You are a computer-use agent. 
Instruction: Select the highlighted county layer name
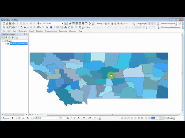(x=19, y=44)
